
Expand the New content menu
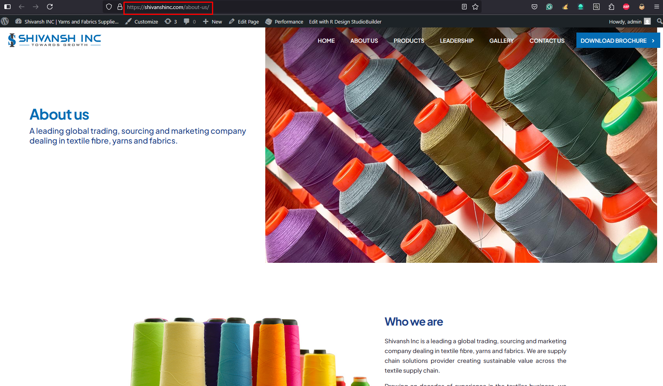[212, 22]
